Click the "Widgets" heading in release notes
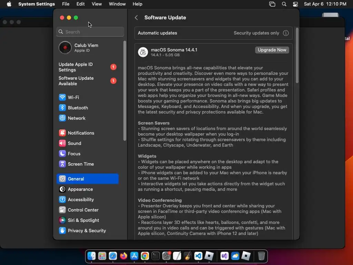 [x=147, y=156]
